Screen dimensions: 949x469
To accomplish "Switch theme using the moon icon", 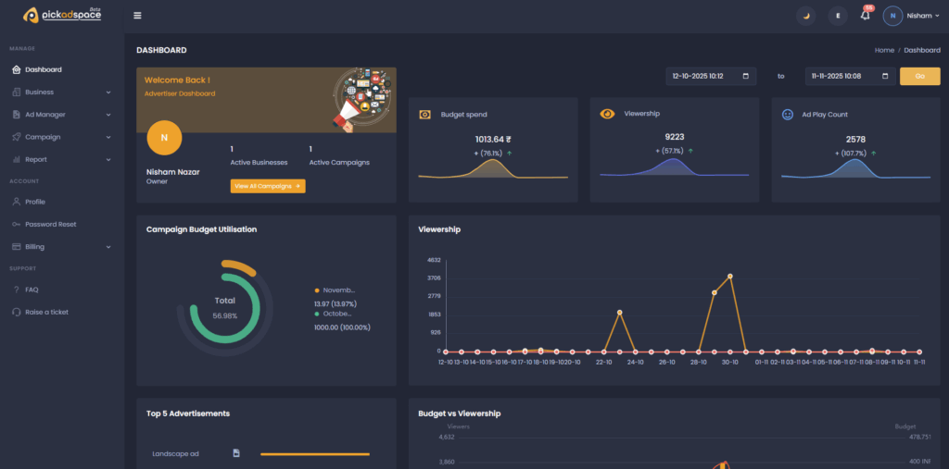I will (806, 16).
